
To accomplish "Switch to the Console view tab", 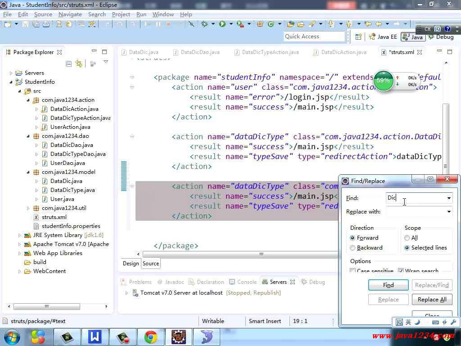I will point(243,282).
